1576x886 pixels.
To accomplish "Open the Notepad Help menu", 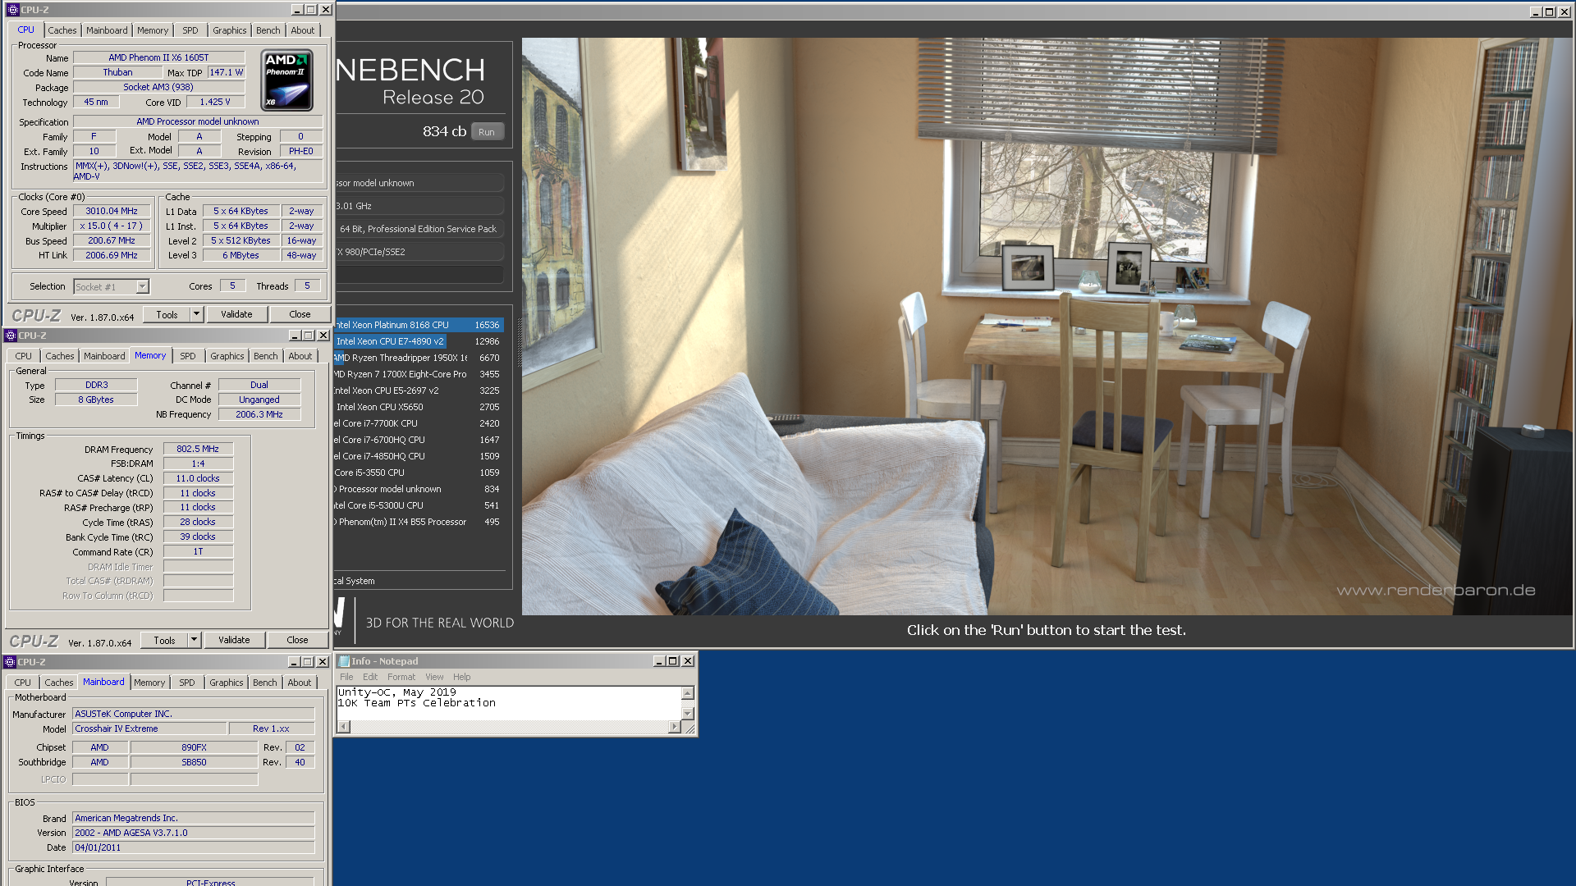I will click(x=462, y=677).
